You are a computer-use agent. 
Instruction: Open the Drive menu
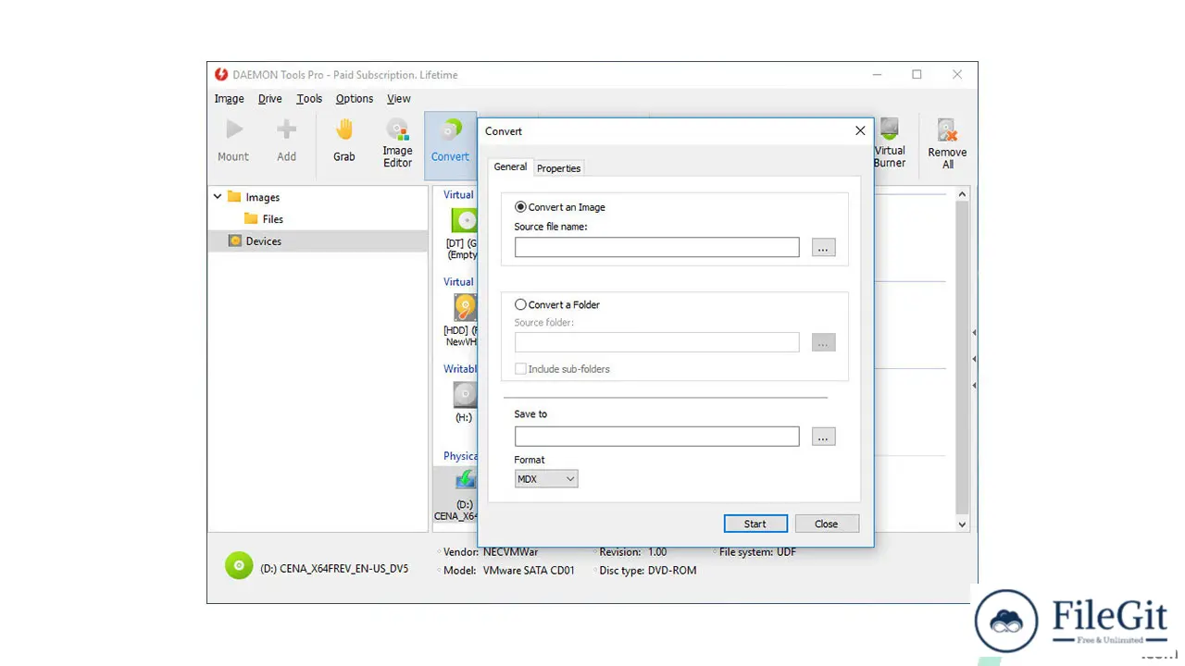269,99
